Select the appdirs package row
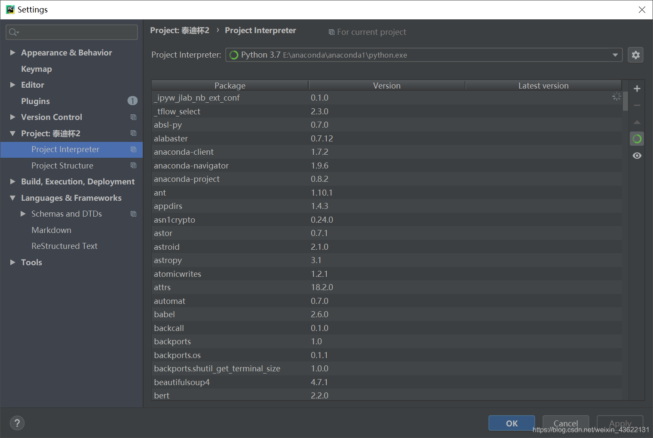Screen dimensions: 653x438 (387, 206)
